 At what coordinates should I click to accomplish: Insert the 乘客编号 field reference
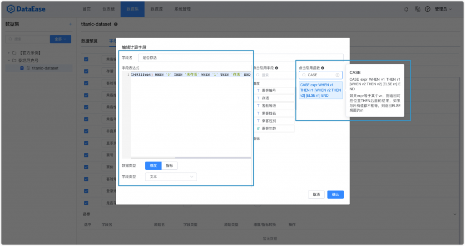point(274,90)
